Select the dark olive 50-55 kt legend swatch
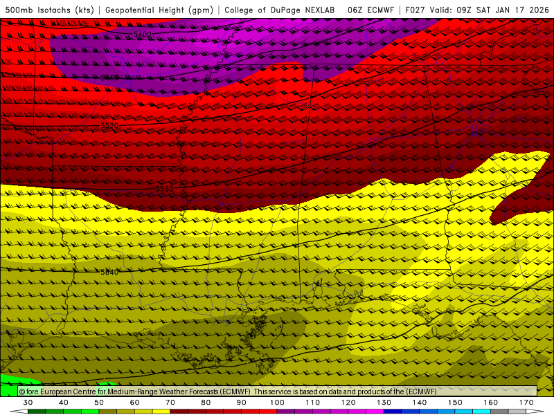Screen dimensions: 554x415 click(x=108, y=412)
